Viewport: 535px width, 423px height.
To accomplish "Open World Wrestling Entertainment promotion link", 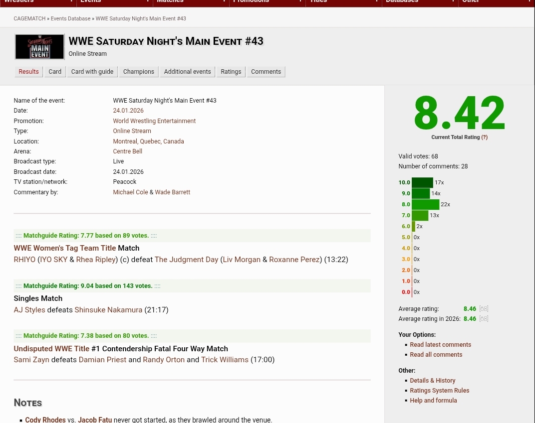I will pyautogui.click(x=154, y=121).
